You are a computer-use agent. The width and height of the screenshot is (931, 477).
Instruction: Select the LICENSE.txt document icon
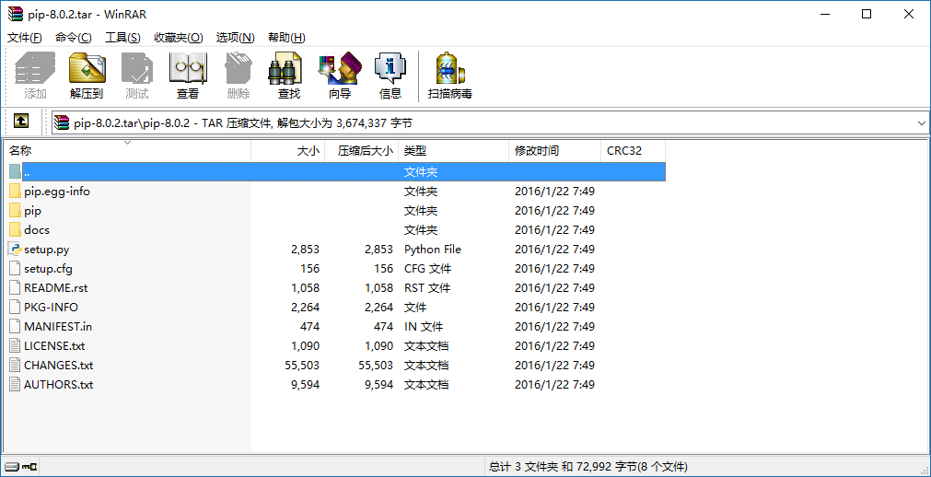pos(16,345)
